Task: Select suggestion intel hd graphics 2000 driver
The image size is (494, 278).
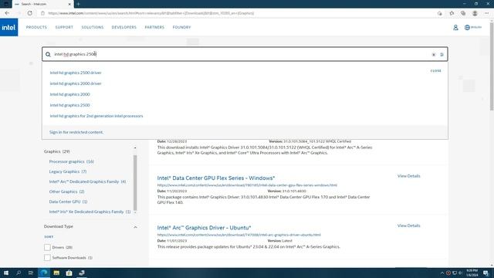Action: point(76,83)
